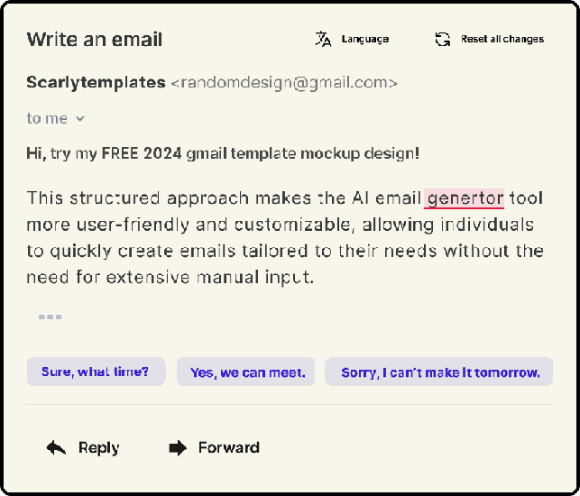The image size is (580, 496).
Task: Click the sender name Scarlytemplates
Action: click(96, 82)
